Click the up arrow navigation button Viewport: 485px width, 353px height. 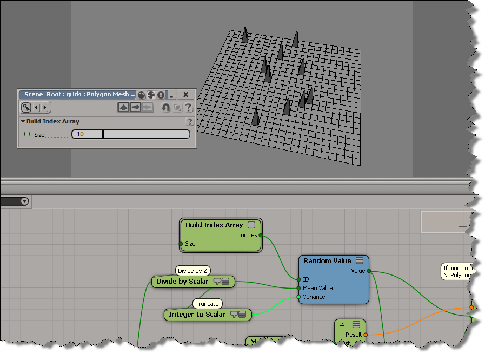(x=123, y=107)
